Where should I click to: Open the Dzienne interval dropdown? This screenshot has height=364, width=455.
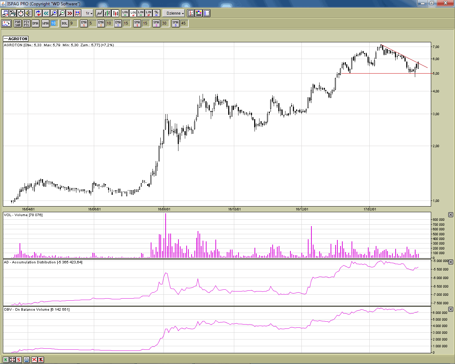(x=175, y=13)
